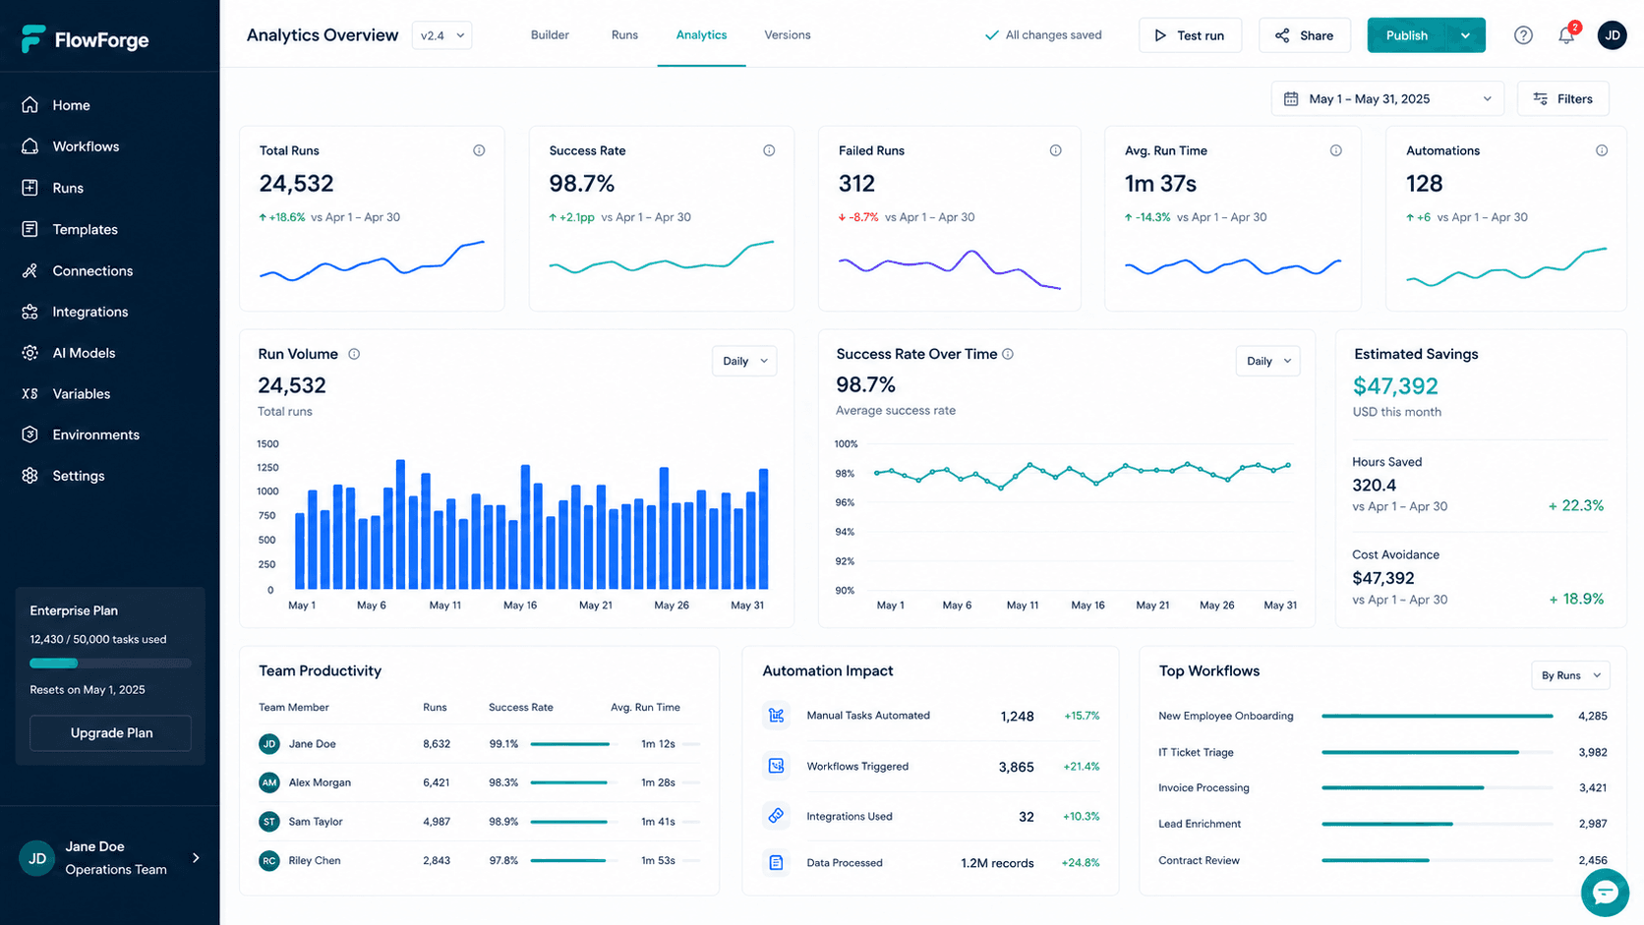Open the May 1 – May 31, 2025 date picker
The width and height of the screenshot is (1644, 925).
pos(1387,99)
